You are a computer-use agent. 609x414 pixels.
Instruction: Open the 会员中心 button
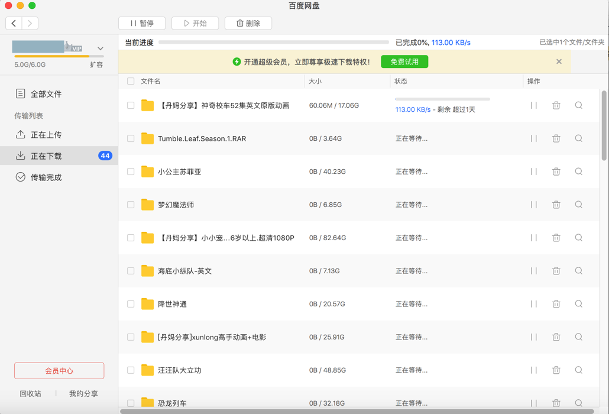point(59,371)
